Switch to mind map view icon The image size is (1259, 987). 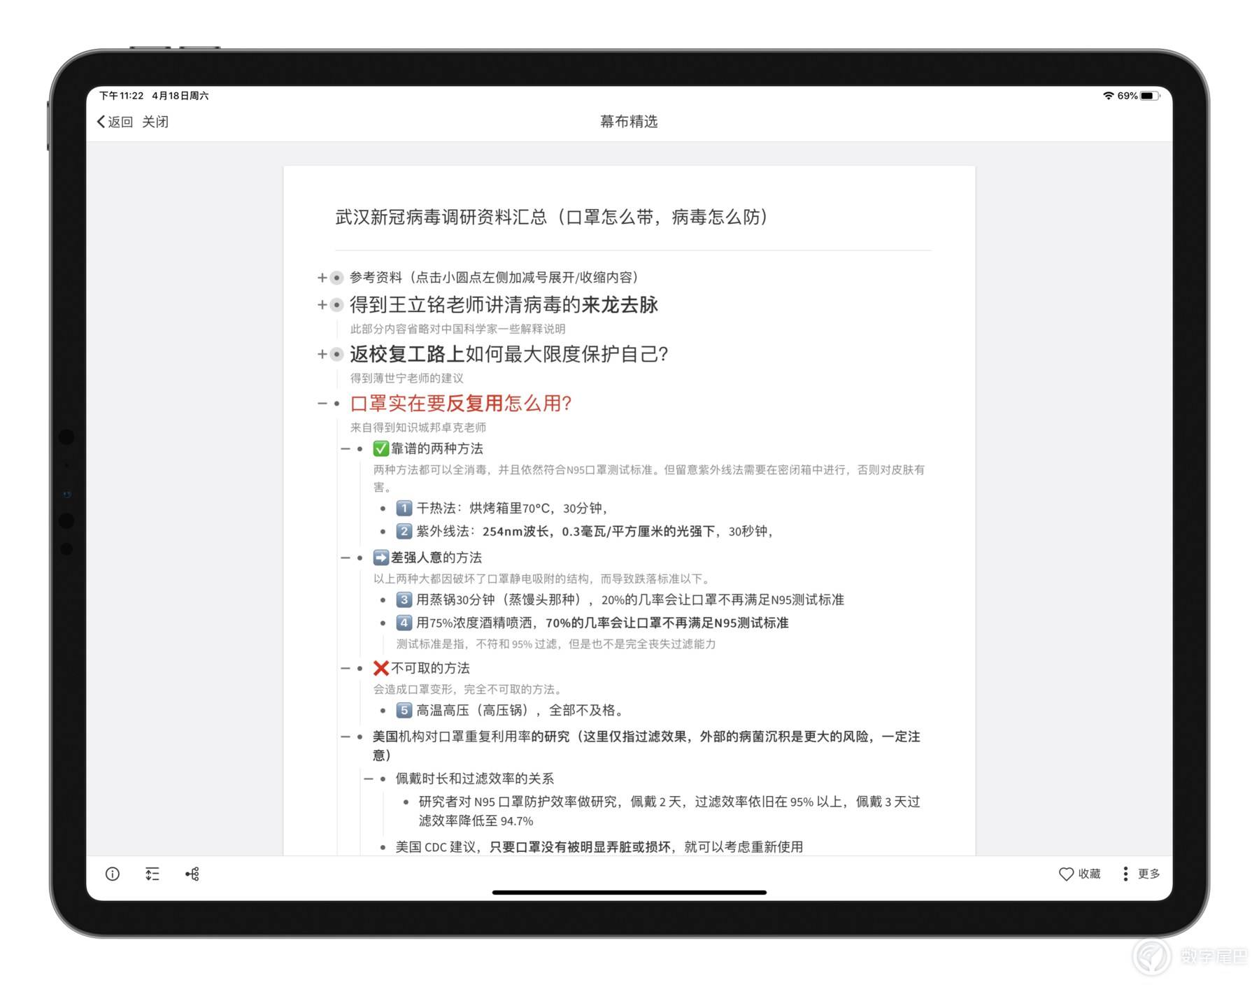[x=193, y=874]
